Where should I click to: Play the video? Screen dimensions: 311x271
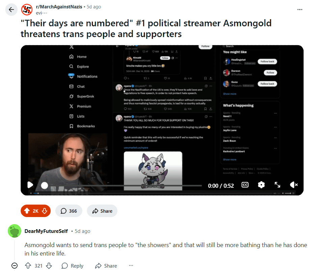coord(30,185)
